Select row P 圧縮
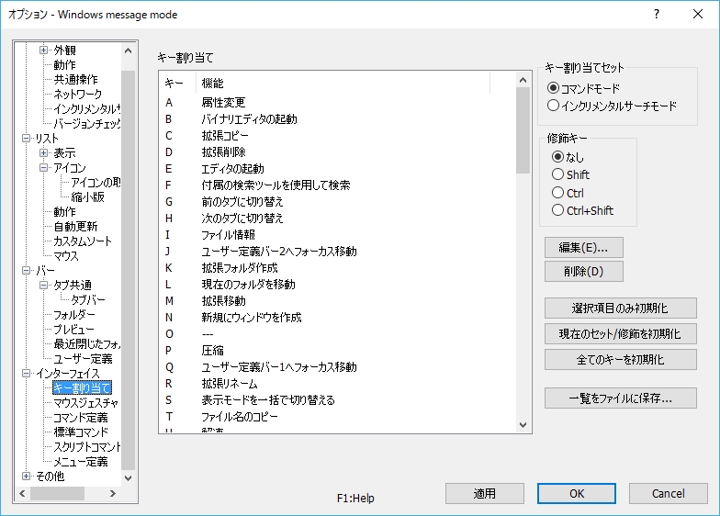 (x=338, y=351)
